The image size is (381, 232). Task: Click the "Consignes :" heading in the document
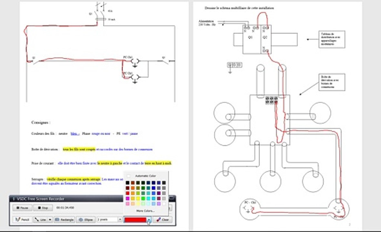(41, 122)
